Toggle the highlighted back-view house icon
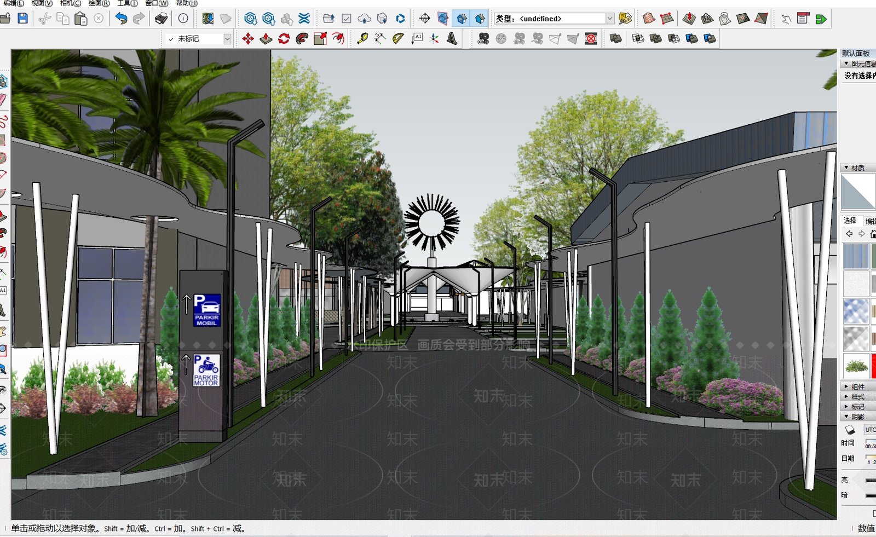The image size is (876, 537). coord(462,19)
